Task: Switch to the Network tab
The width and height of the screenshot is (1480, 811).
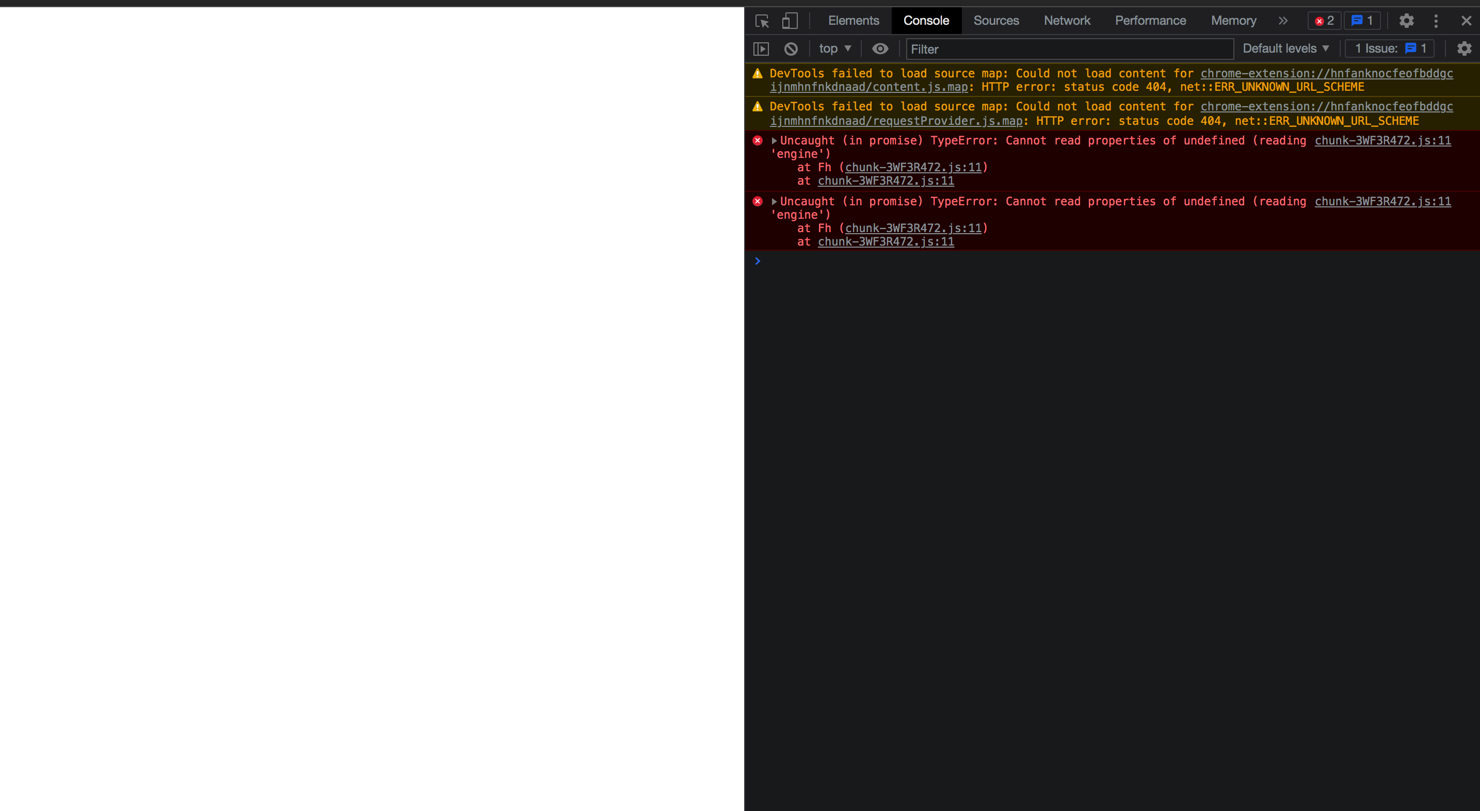Action: click(x=1067, y=21)
